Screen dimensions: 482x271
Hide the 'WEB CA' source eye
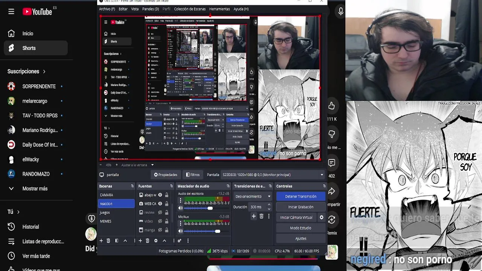coord(160,204)
